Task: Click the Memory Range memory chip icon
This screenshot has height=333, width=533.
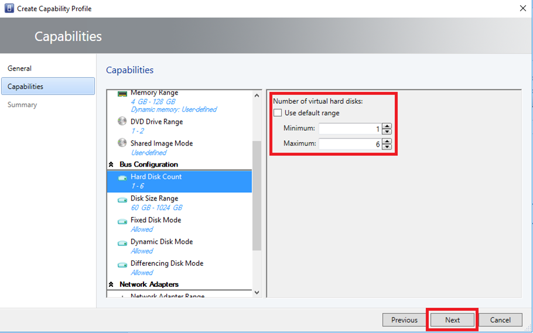Action: pyautogui.click(x=122, y=93)
